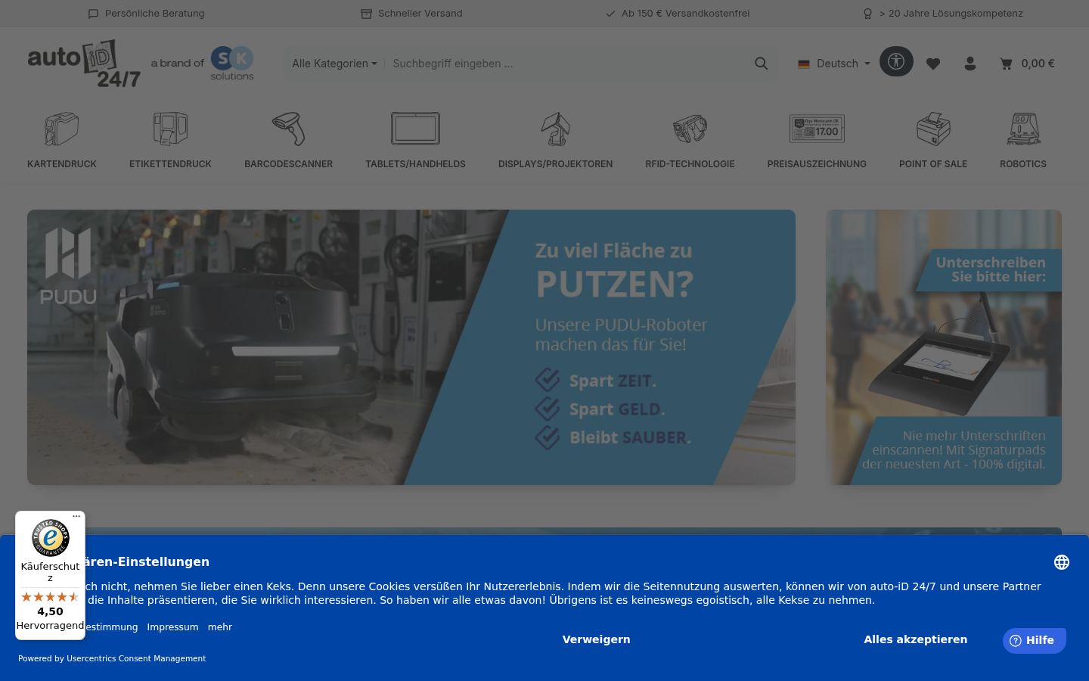Open the user account icon
This screenshot has width=1089, height=681.
[x=970, y=64]
